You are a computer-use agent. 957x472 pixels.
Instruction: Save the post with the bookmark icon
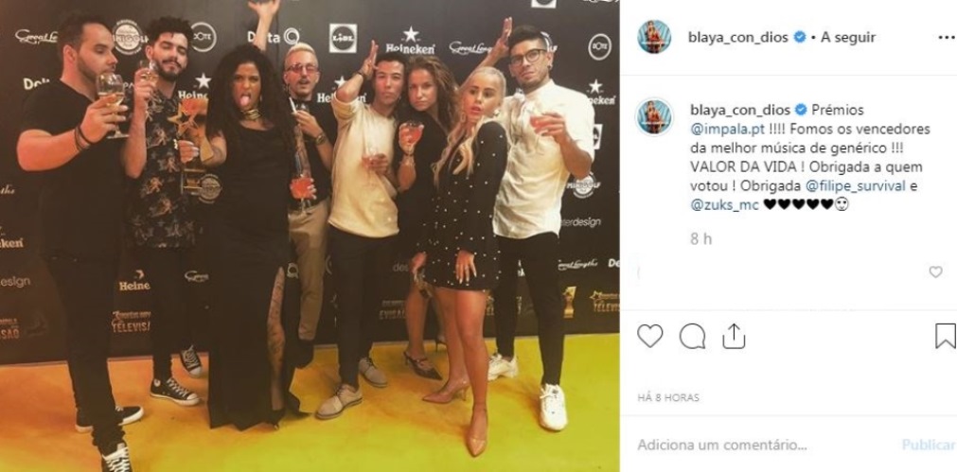pos(946,336)
